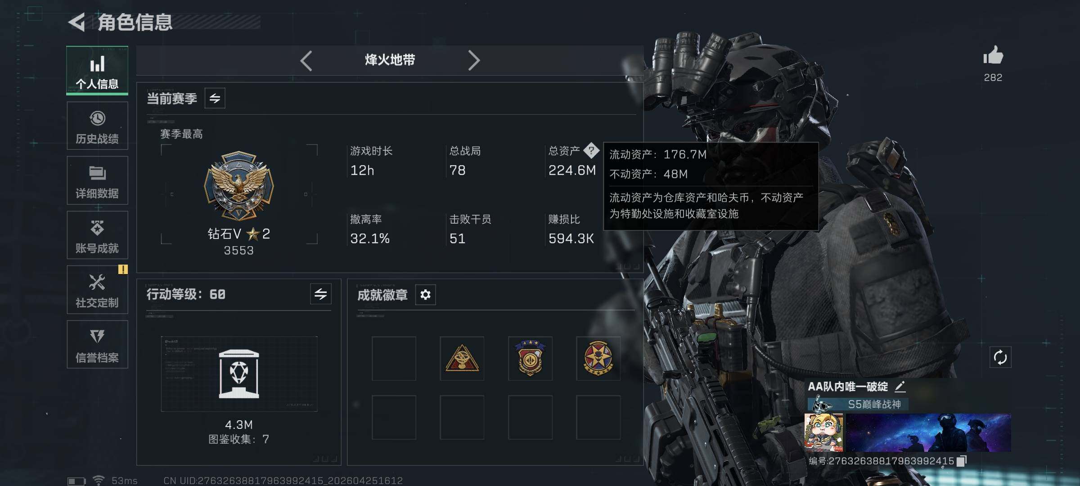The image size is (1080, 486).
Task: Switch to the next mode with right chevron
Action: pos(473,60)
